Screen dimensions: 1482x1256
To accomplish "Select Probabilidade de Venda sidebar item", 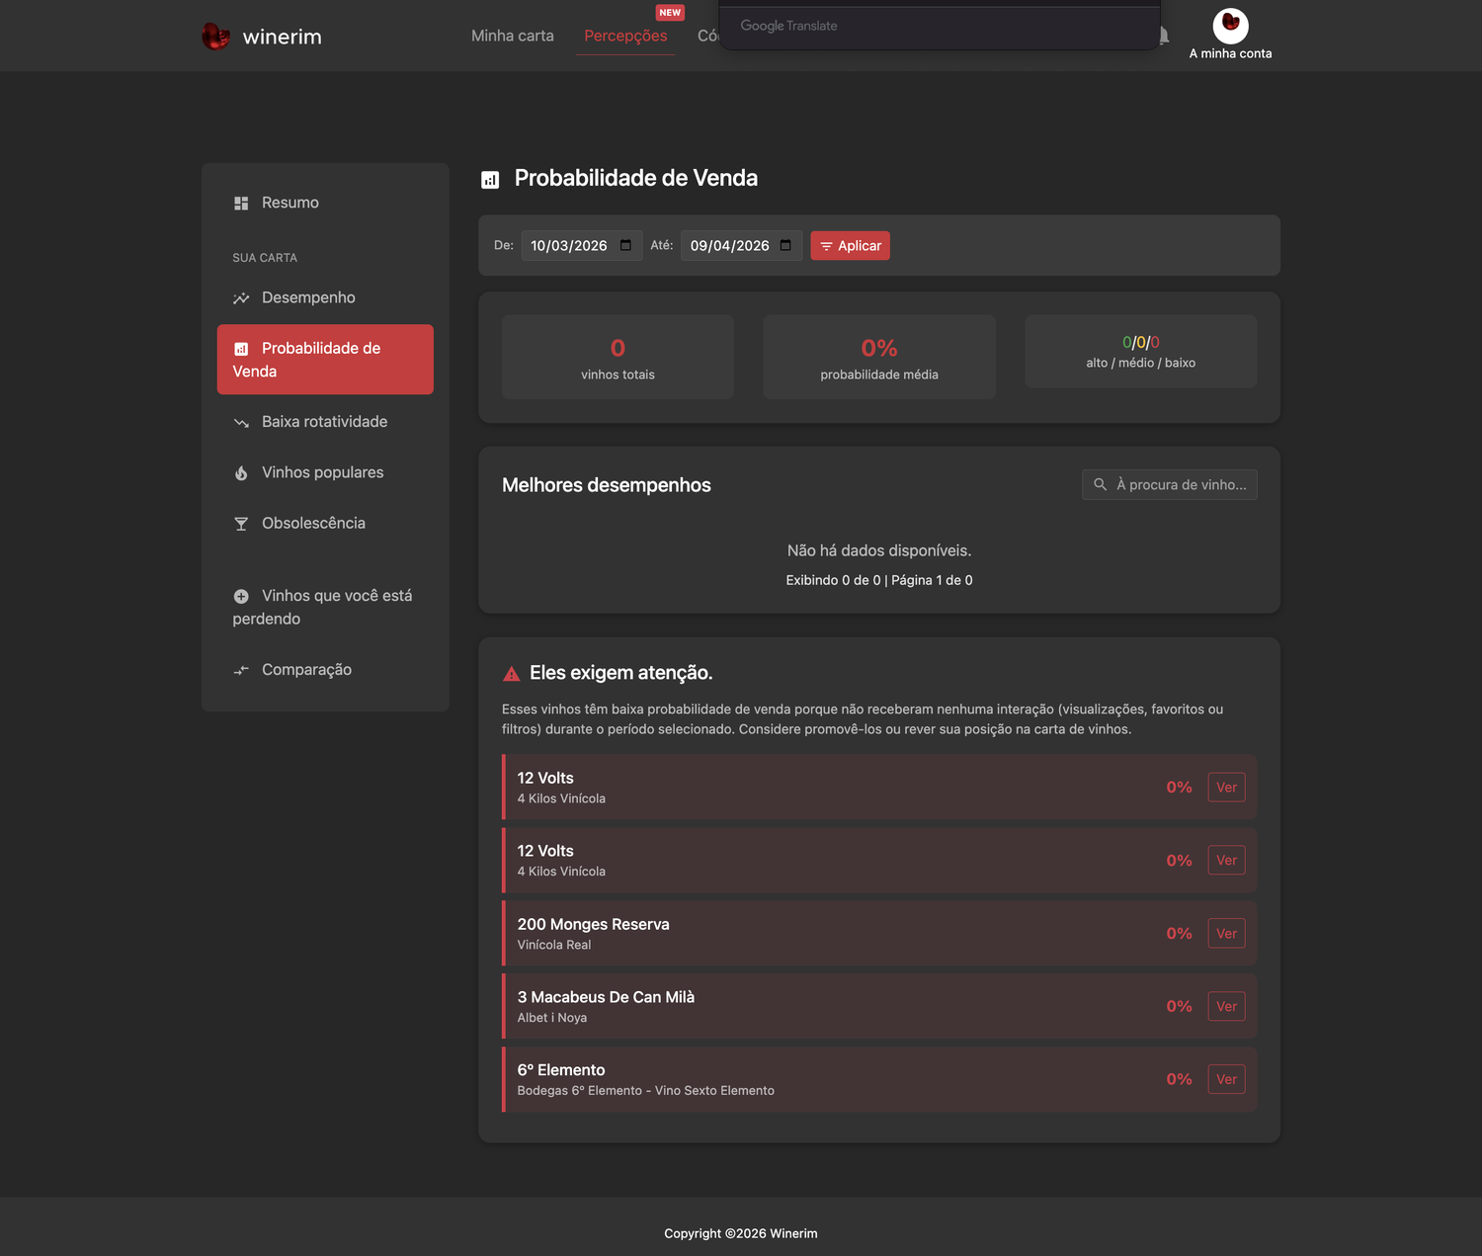I will [325, 360].
